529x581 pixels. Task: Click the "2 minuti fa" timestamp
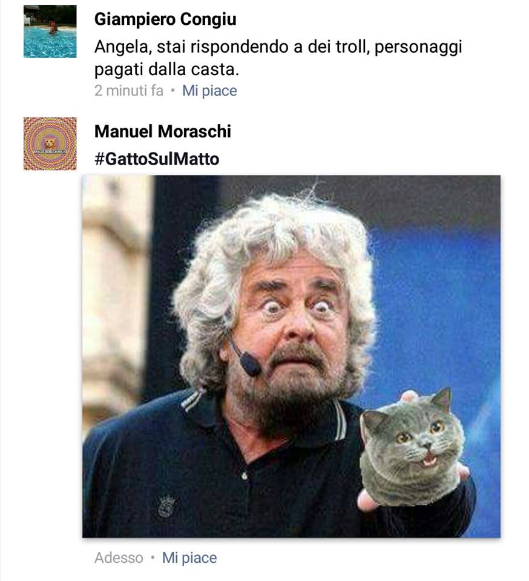coord(128,91)
